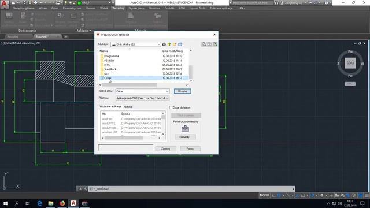Click the Wczytaj load button
370x208 pixels.
click(183, 91)
